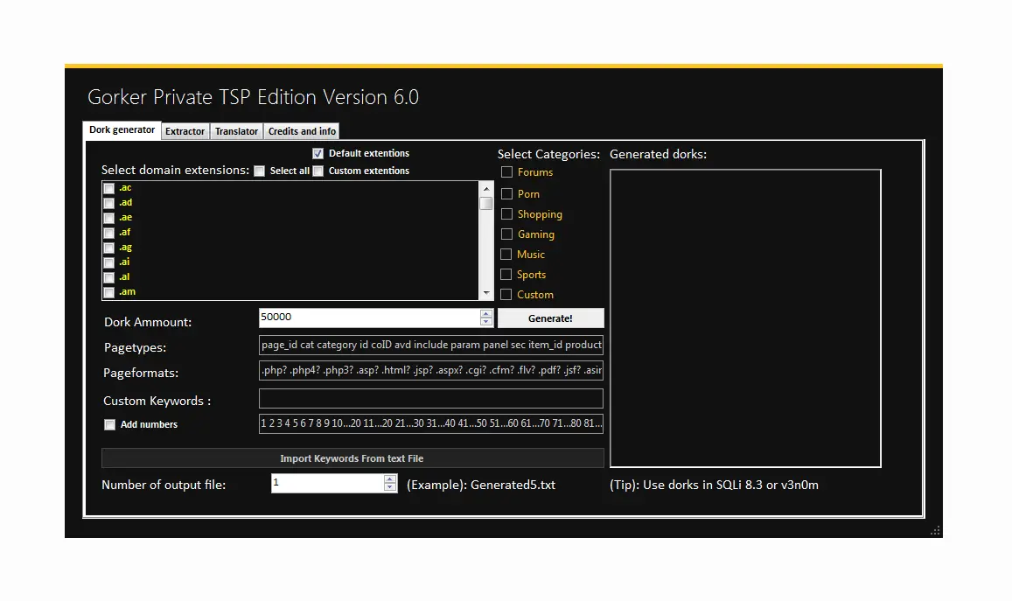1012x601 pixels.
Task: Click Import Keywords From text File
Action: point(352,458)
